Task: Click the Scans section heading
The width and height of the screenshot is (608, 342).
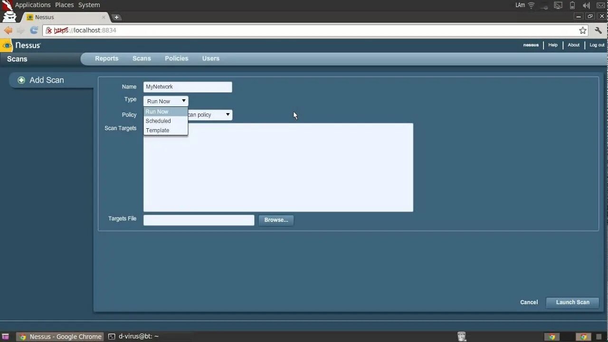Action: click(x=17, y=59)
